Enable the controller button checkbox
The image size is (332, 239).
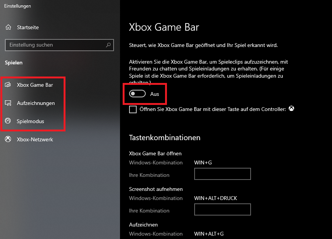tap(133, 109)
